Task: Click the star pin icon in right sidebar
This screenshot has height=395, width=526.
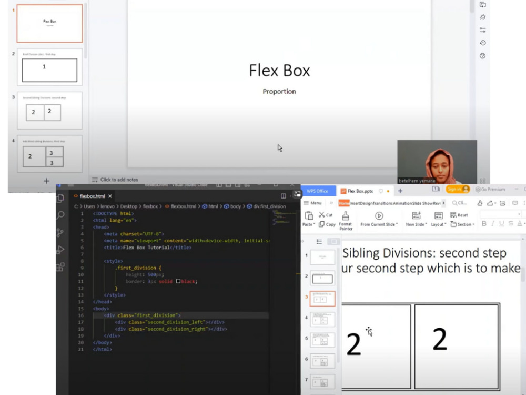Action: (483, 17)
